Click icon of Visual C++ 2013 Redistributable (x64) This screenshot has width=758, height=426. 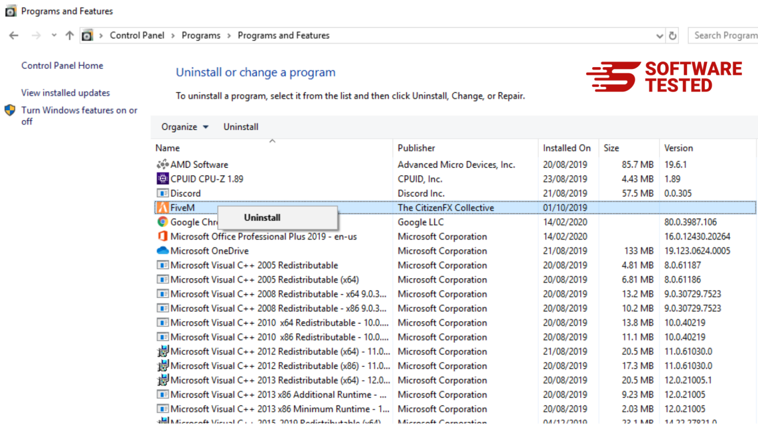pyautogui.click(x=162, y=380)
